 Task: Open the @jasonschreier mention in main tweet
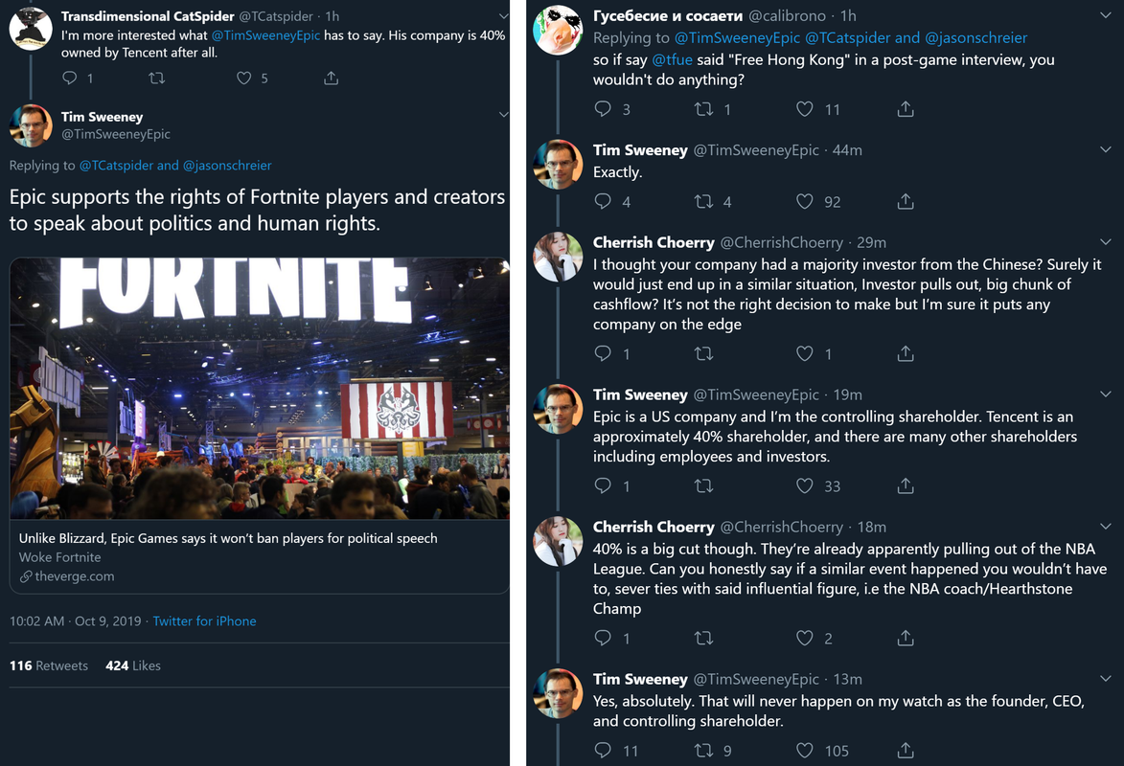coord(227,166)
